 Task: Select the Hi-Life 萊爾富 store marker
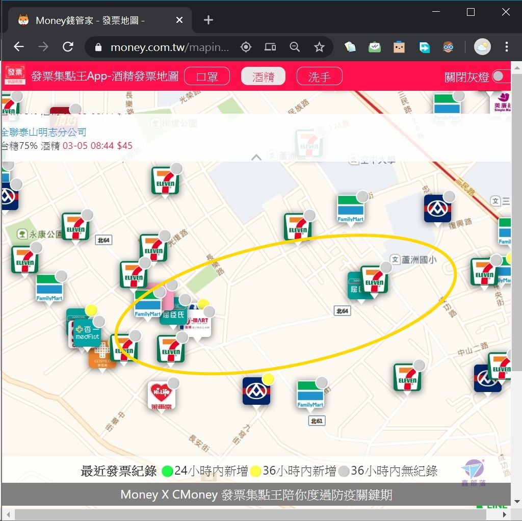point(162,395)
